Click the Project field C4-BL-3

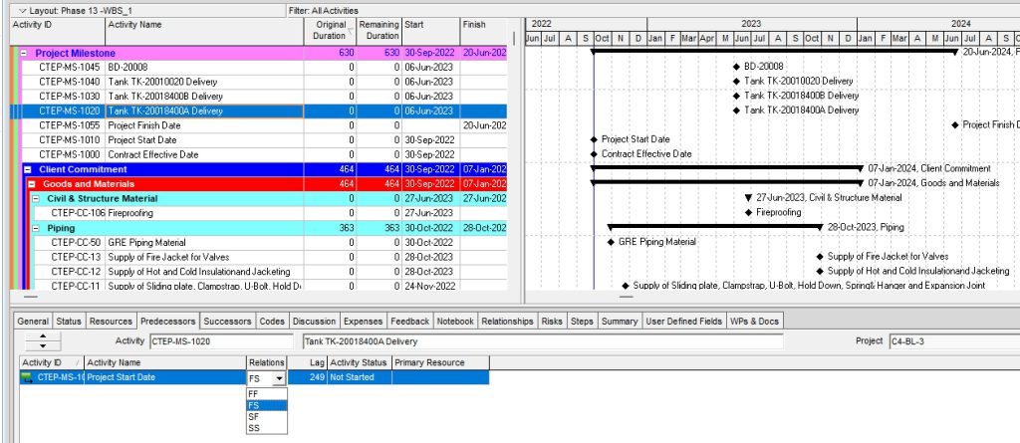(953, 340)
